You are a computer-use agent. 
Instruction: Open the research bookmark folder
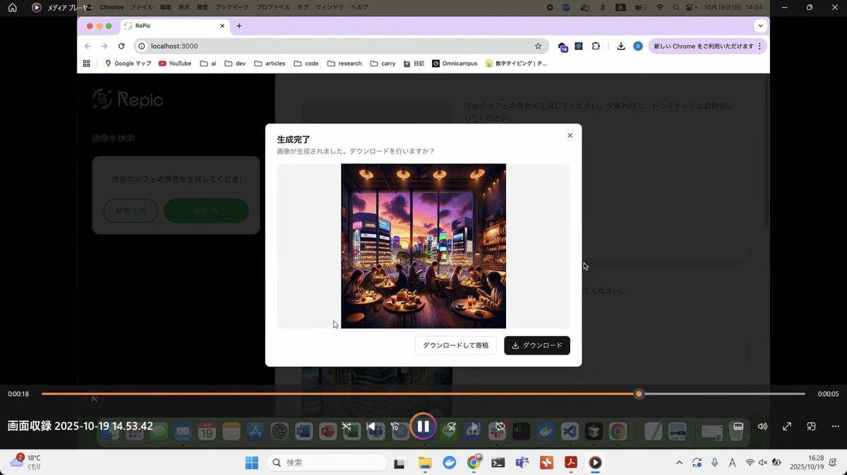tap(344, 63)
